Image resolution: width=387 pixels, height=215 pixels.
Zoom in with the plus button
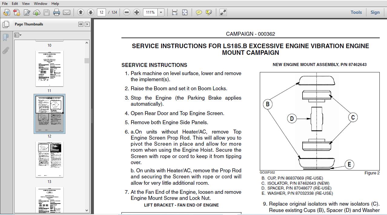coord(137,12)
